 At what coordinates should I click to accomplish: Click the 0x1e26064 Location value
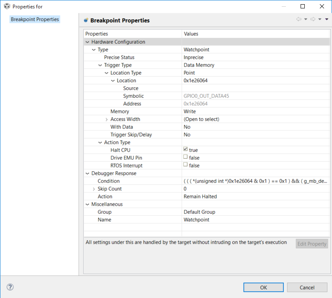click(x=195, y=81)
